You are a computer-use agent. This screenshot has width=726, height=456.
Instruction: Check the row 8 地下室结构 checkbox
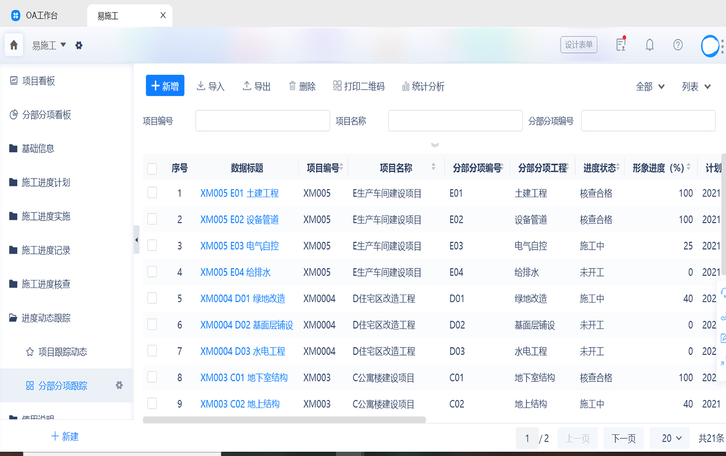pyautogui.click(x=152, y=377)
